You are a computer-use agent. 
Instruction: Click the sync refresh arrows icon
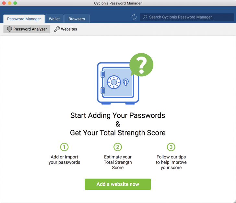click(134, 17)
